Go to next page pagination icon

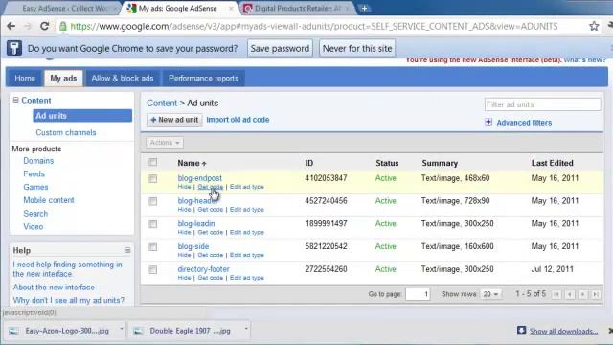[x=582, y=294]
